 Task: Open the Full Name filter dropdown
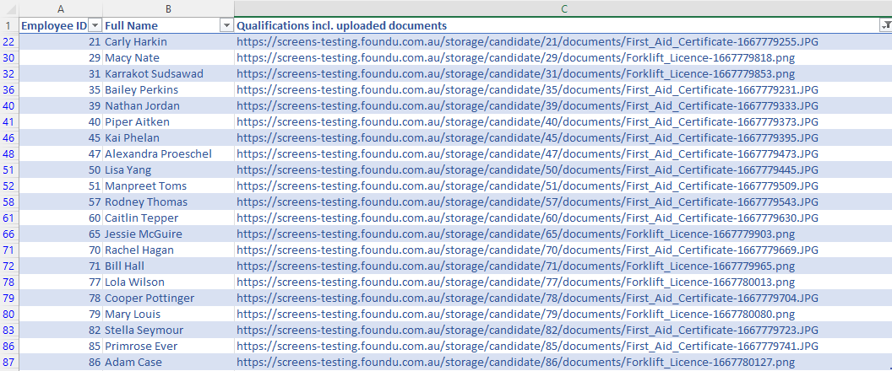point(226,26)
